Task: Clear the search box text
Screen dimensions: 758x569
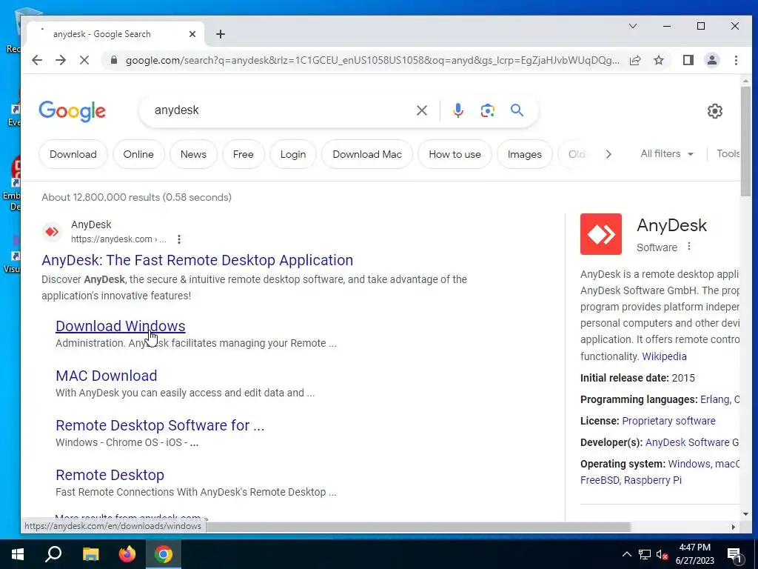Action: click(x=422, y=110)
